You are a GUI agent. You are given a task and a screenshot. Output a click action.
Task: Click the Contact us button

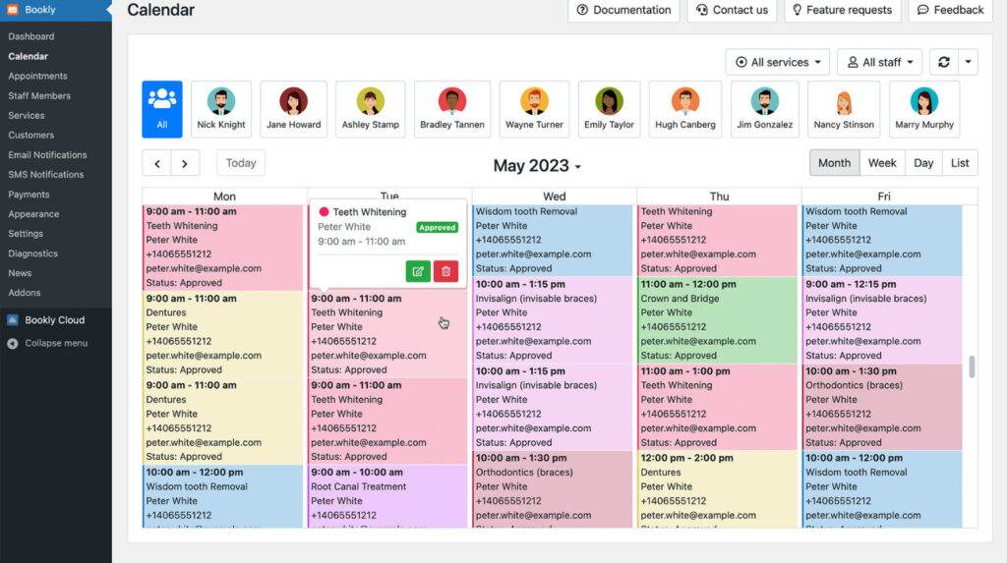732,10
